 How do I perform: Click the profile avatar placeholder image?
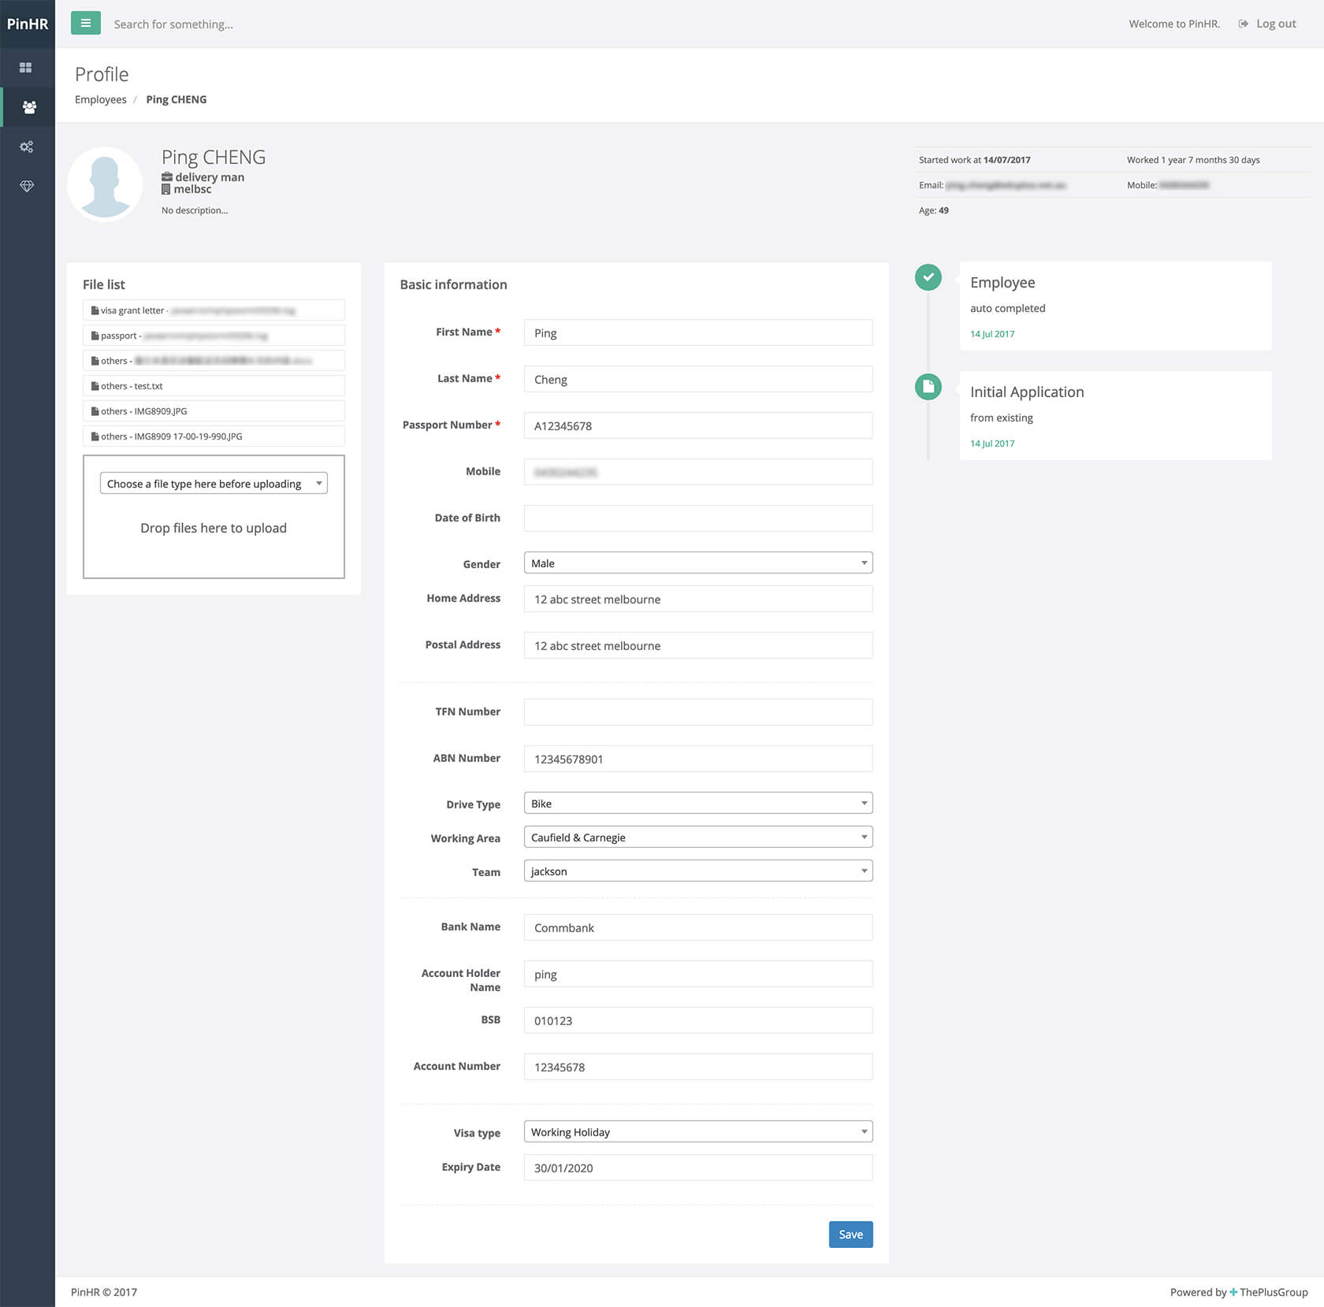105,183
